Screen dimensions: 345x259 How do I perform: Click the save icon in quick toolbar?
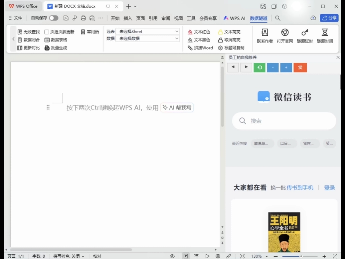click(66, 18)
